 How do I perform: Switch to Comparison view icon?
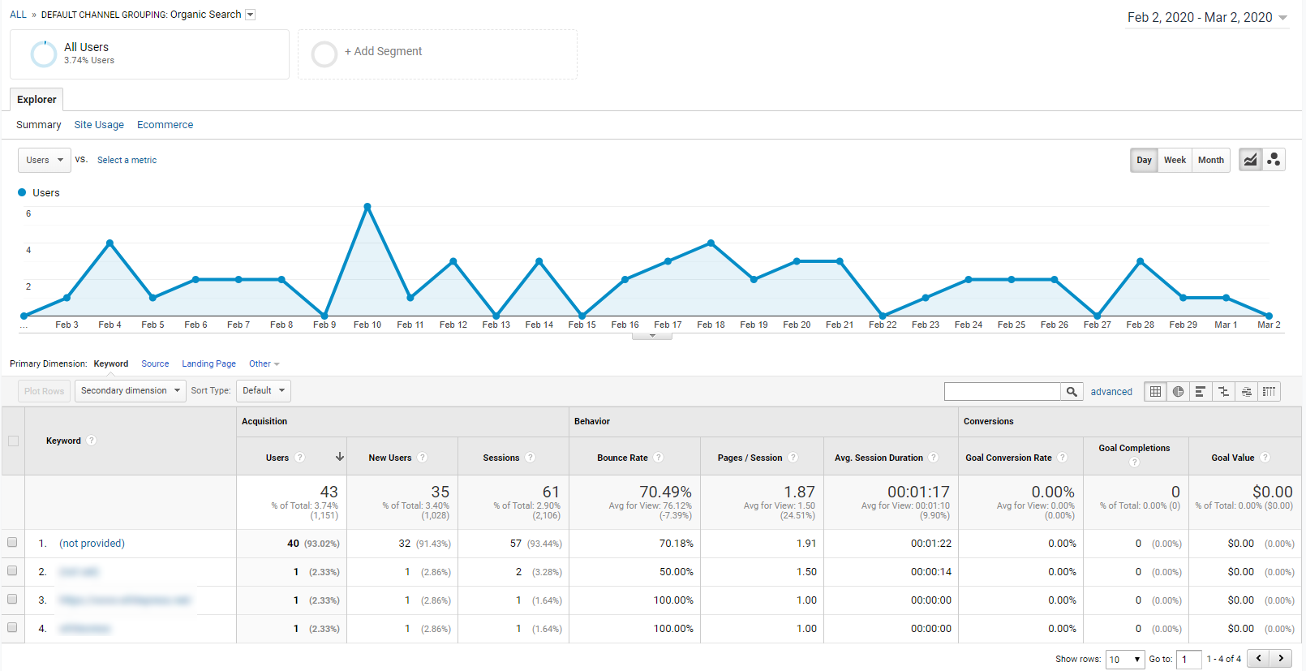click(x=1223, y=391)
